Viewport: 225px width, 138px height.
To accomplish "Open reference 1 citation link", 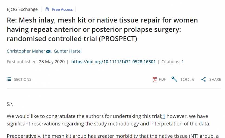I will click(x=164, y=116).
